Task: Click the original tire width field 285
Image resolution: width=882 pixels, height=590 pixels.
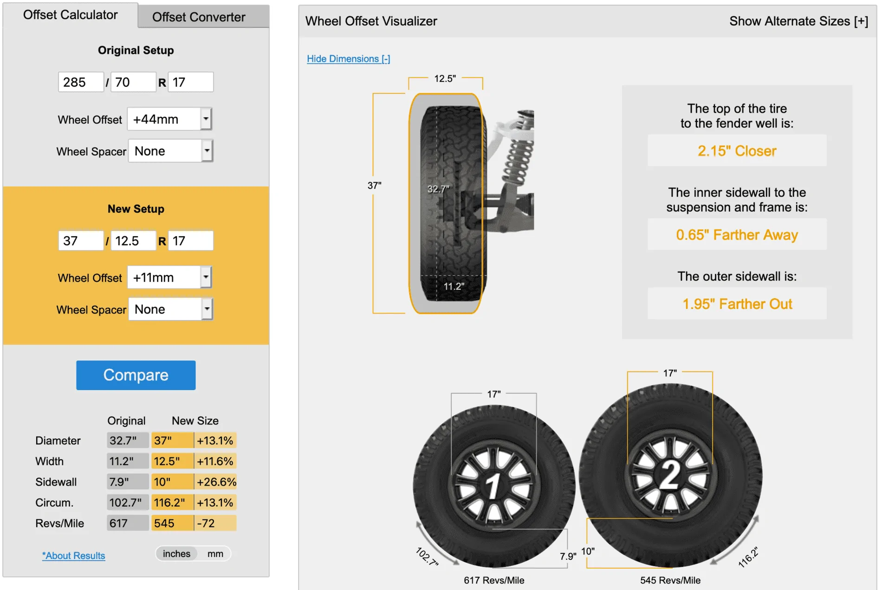Action: point(81,82)
